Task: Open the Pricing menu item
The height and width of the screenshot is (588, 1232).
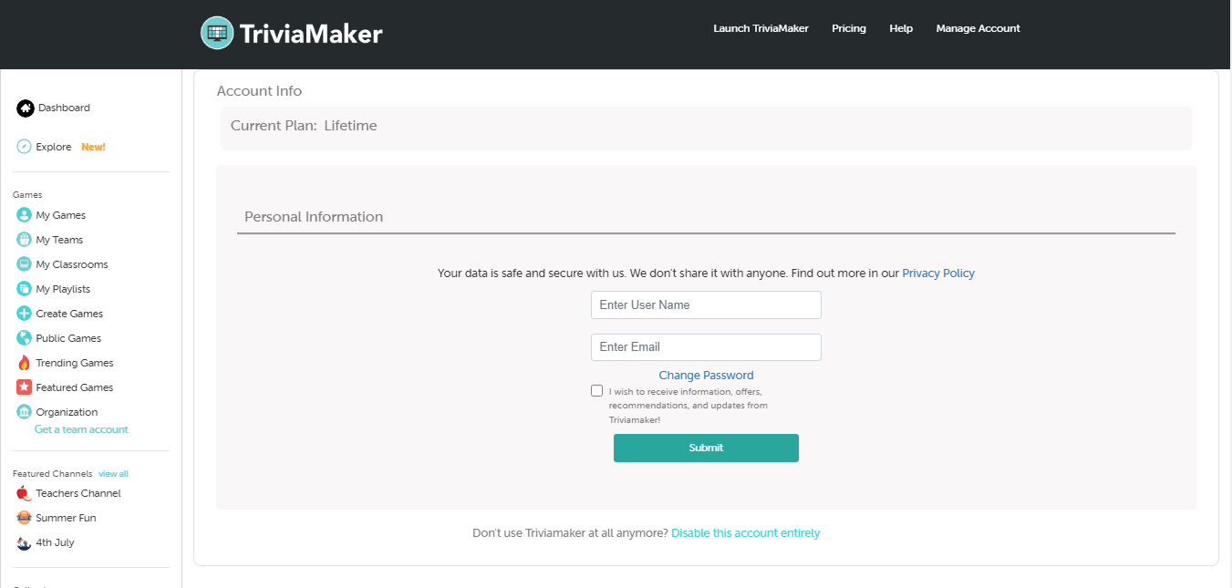Action: click(x=849, y=28)
